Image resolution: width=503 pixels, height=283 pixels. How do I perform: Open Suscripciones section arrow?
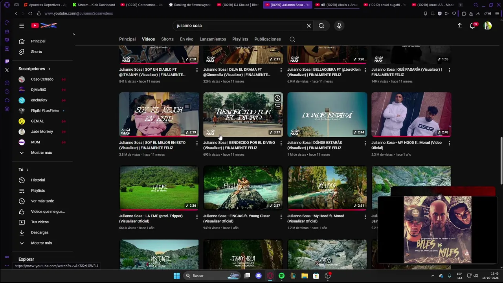point(49,69)
